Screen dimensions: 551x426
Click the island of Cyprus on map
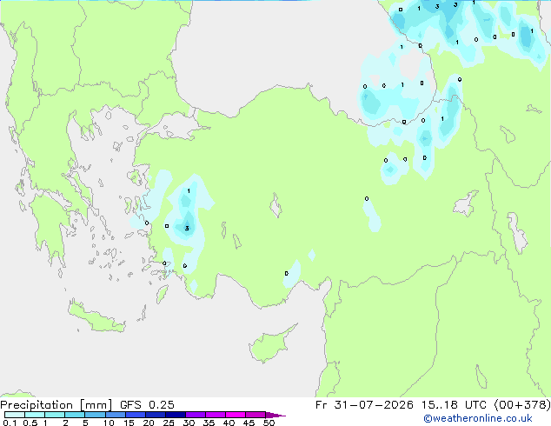point(271,343)
